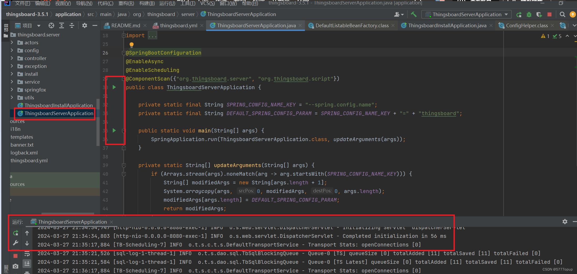Stop process via red square in Run panel

pos(15,256)
